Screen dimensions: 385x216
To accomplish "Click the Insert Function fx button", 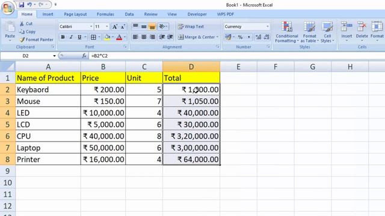I will [x=84, y=56].
